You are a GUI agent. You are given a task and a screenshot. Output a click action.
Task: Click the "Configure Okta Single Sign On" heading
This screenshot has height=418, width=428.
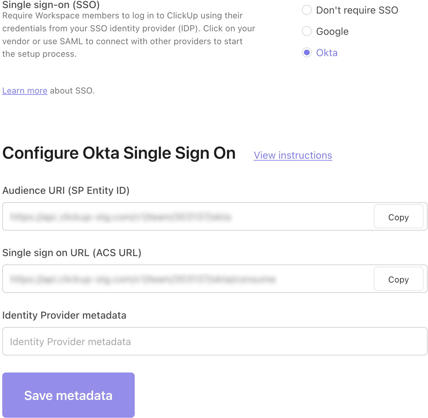coord(119,153)
